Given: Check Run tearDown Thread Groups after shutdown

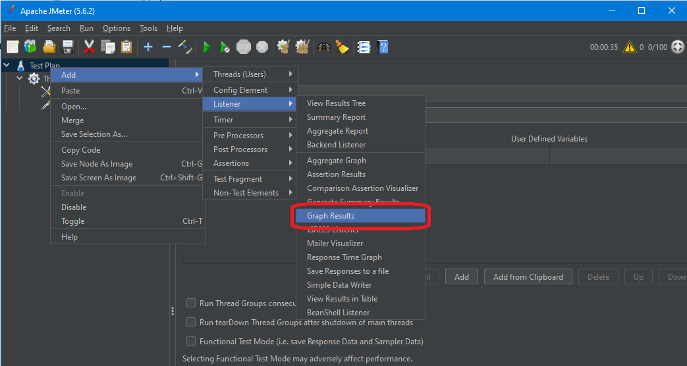Looking at the screenshot, I should [x=191, y=323].
